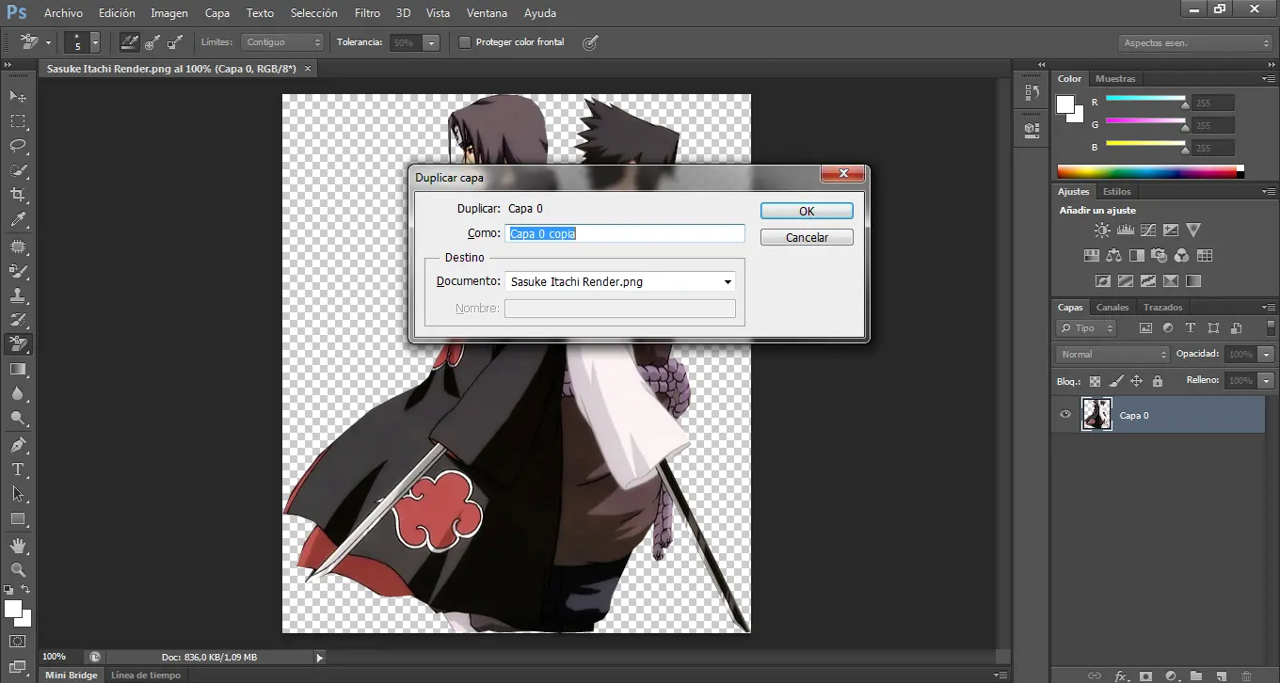The height and width of the screenshot is (683, 1280).
Task: Click the foreground color swatch in Color panel
Action: point(1066,104)
